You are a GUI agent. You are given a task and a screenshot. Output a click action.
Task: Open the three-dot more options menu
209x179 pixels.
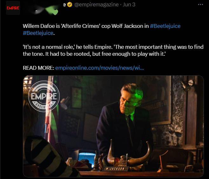(200, 4)
